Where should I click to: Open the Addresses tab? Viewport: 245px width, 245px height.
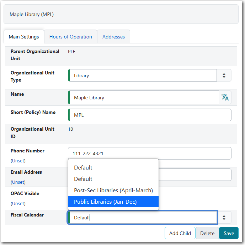coord(113,37)
